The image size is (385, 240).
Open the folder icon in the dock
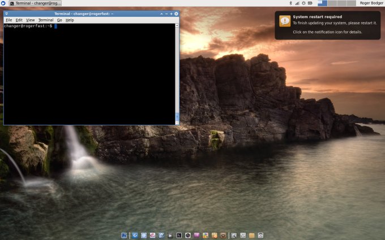251,235
